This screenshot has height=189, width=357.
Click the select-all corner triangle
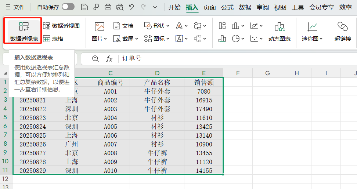6,73
